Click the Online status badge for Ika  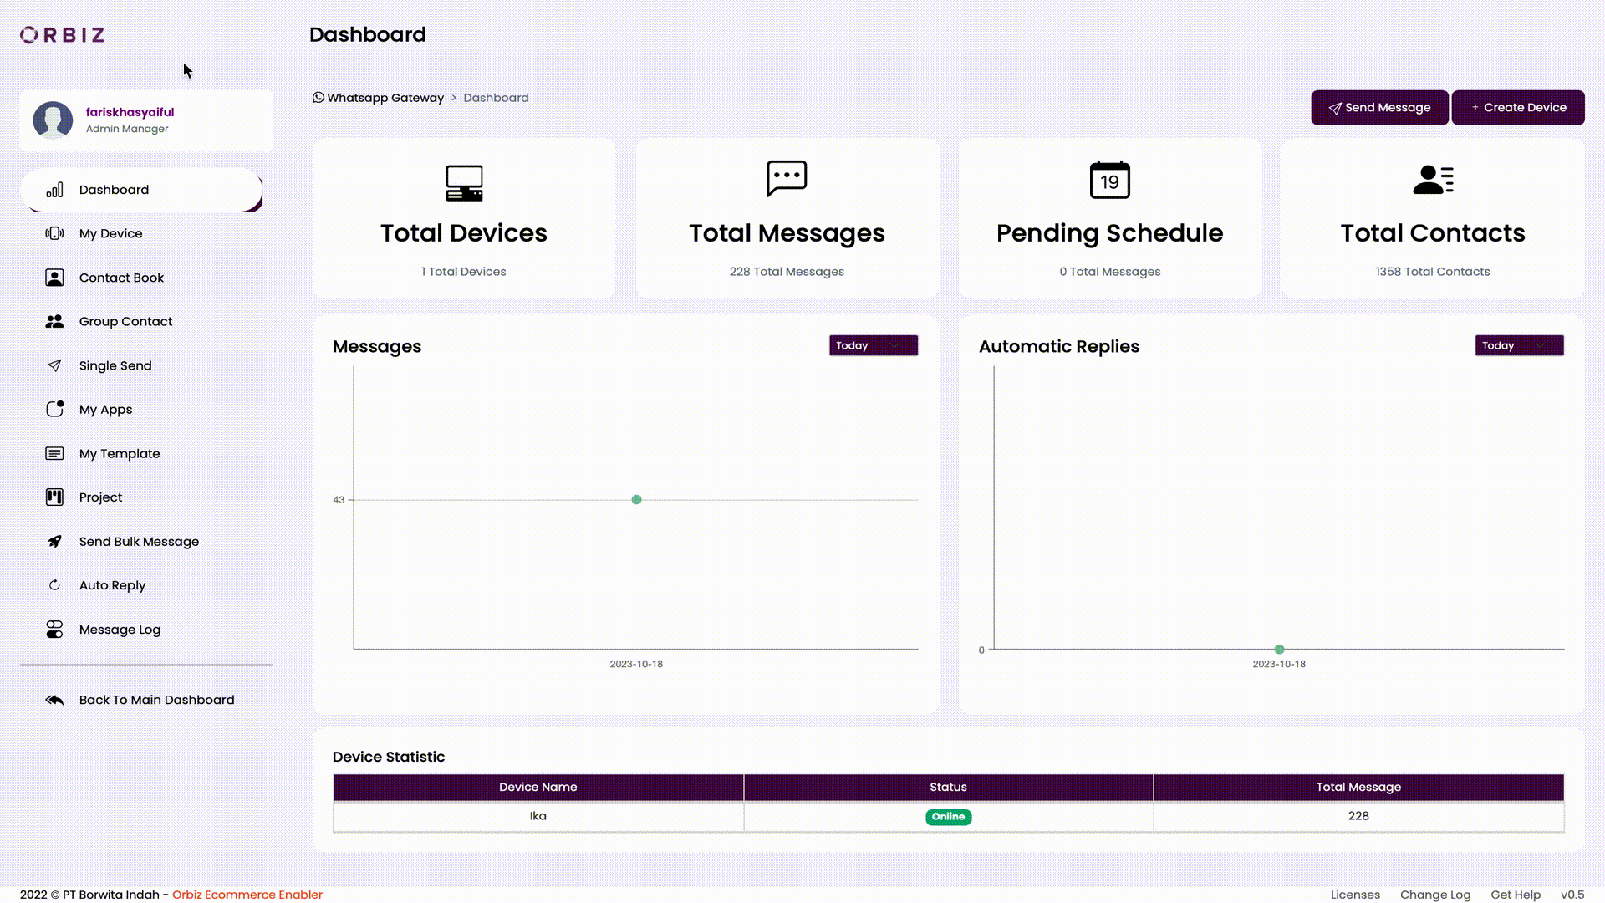pyautogui.click(x=948, y=816)
